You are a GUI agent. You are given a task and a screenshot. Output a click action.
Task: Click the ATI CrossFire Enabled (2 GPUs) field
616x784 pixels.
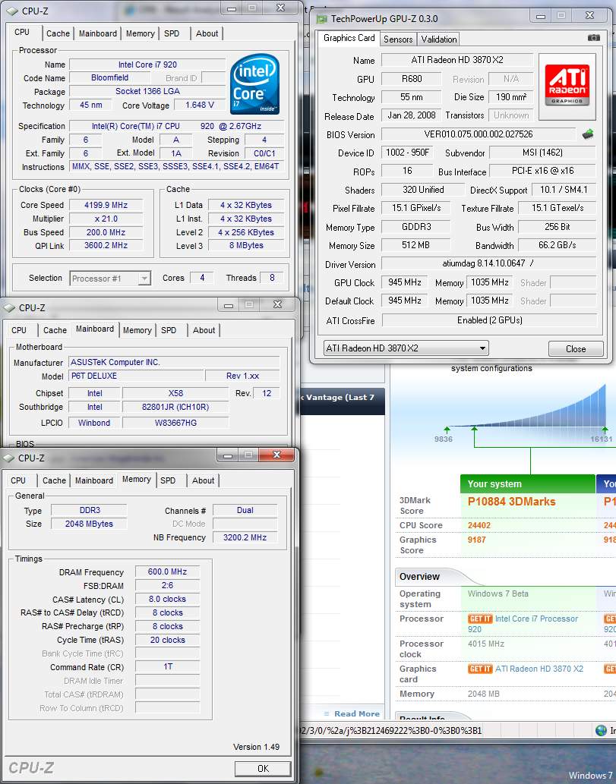(x=489, y=320)
